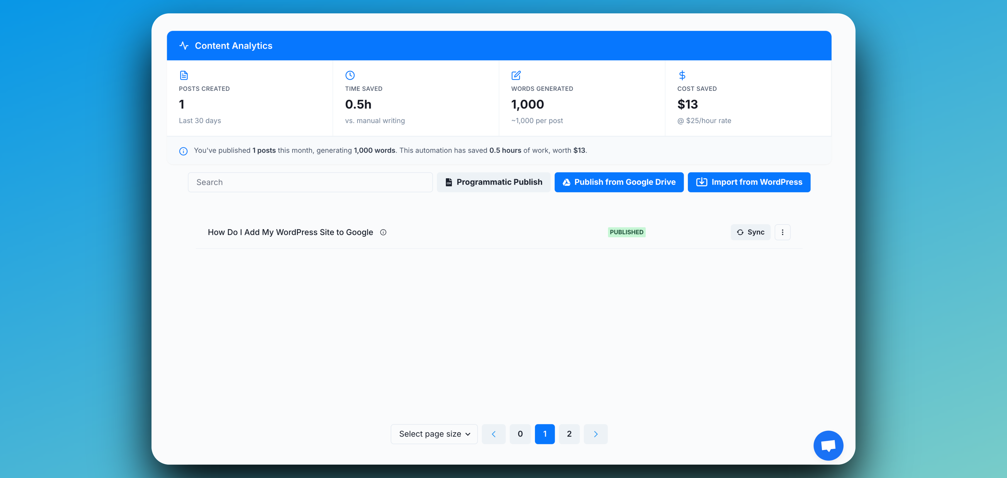Click the info icon in the summary banner
The width and height of the screenshot is (1007, 478).
pos(183,151)
